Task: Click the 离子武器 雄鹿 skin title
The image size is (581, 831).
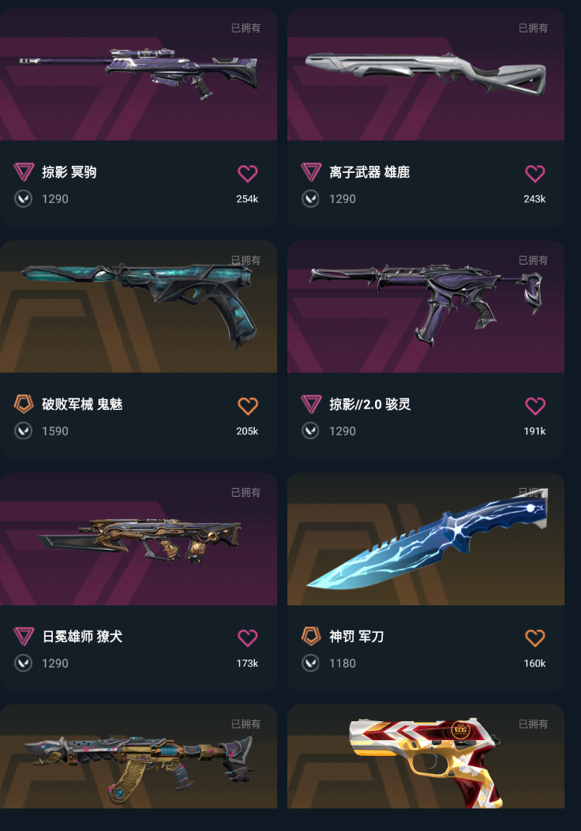Action: [x=369, y=172]
